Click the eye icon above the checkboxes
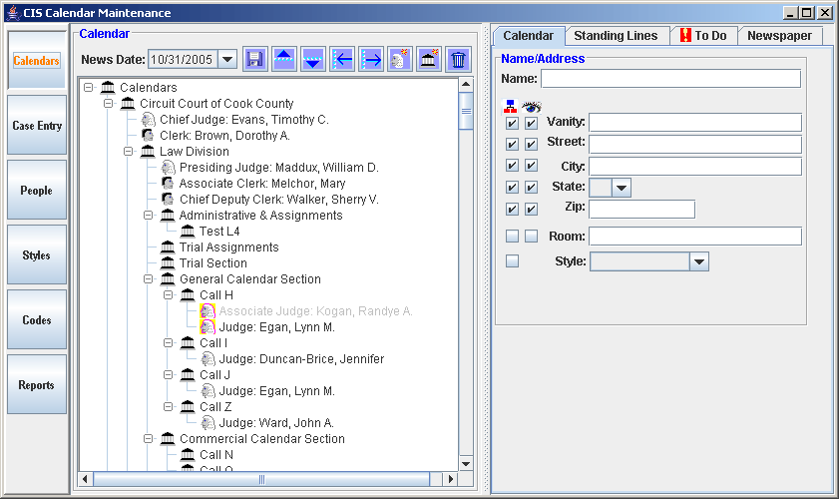Viewport: 839px width, 499px height. [x=532, y=107]
